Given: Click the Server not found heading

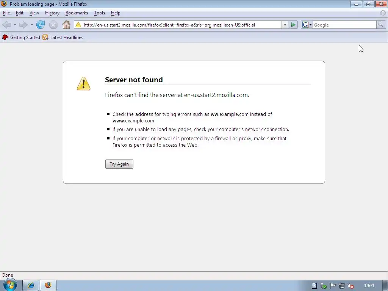Looking at the screenshot, I should point(134,80).
